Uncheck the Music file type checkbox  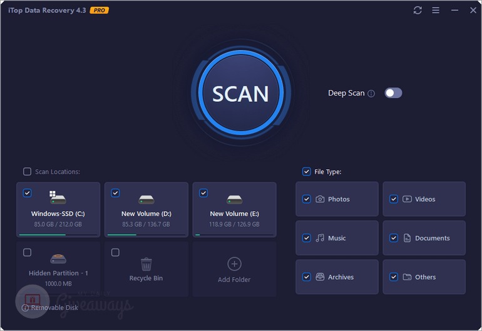tap(307, 238)
